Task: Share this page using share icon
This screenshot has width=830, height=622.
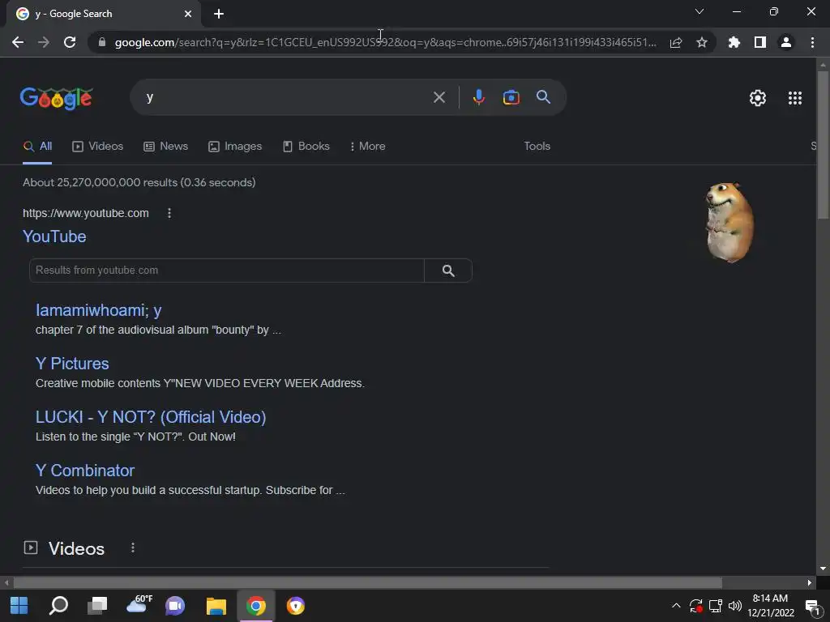Action: point(676,42)
